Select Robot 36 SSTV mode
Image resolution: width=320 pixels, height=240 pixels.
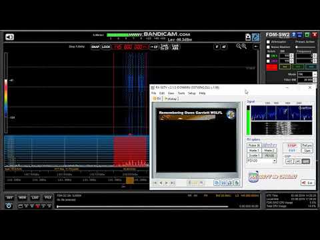pyautogui.click(x=254, y=145)
